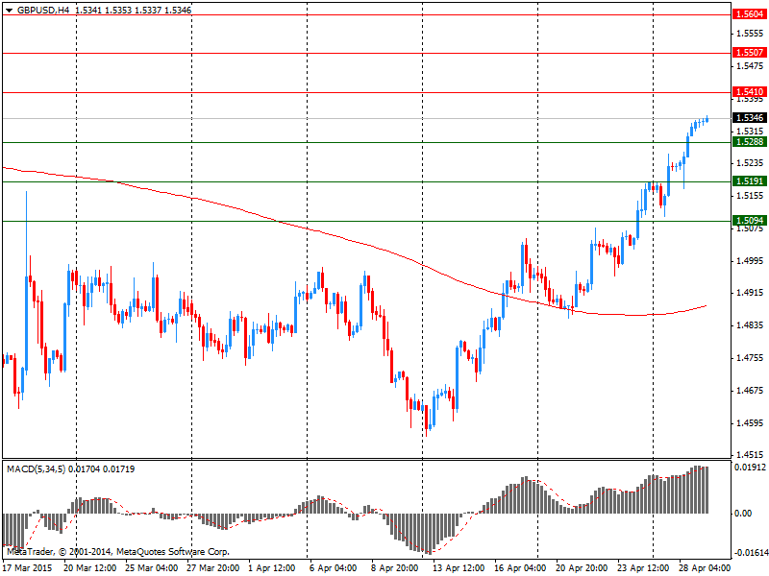Select the green 1.5288 support price label
769x576 pixels.
(750, 141)
